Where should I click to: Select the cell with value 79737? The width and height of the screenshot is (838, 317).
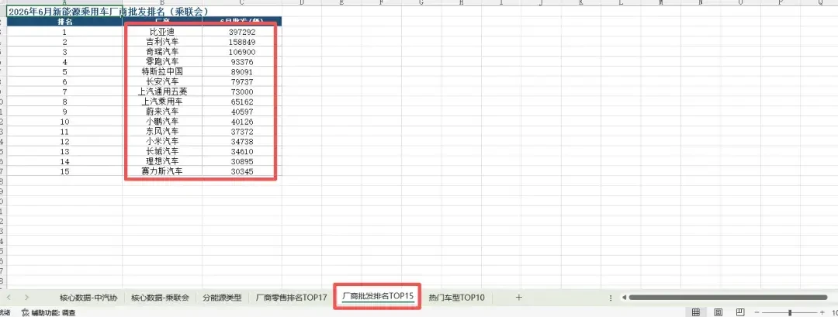[241, 81]
